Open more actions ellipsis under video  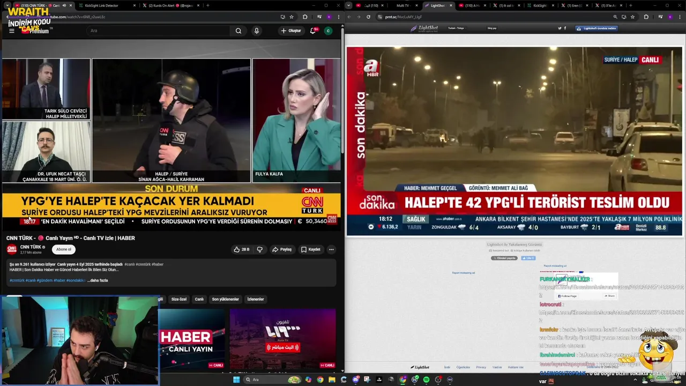[x=331, y=249]
